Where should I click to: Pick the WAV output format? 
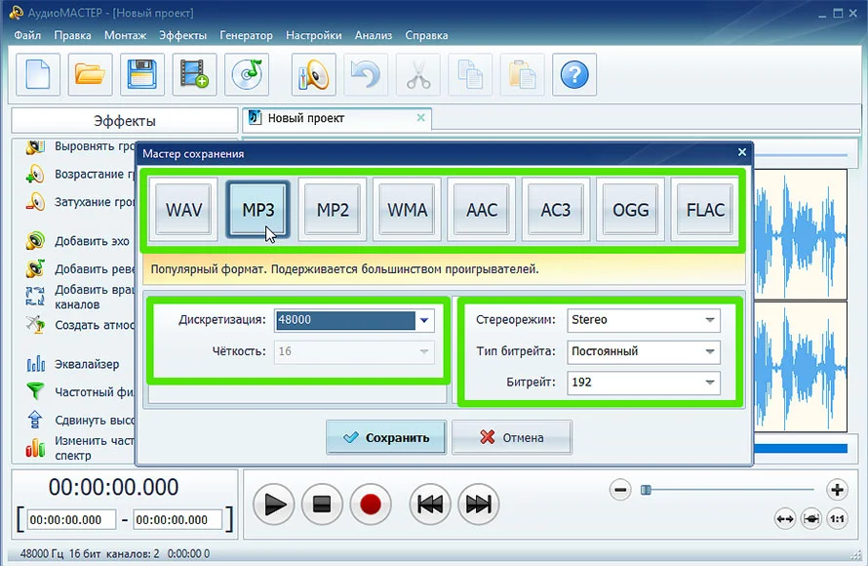(184, 210)
